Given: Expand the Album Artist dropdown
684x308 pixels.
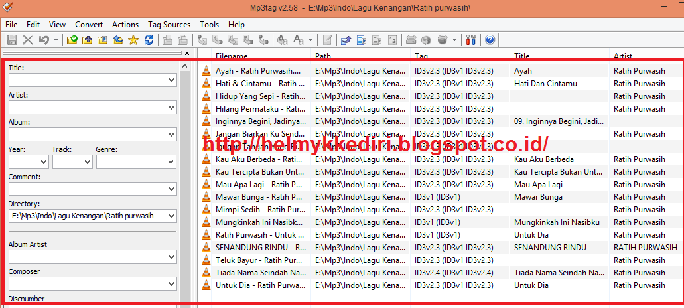Looking at the screenshot, I should [x=171, y=256].
